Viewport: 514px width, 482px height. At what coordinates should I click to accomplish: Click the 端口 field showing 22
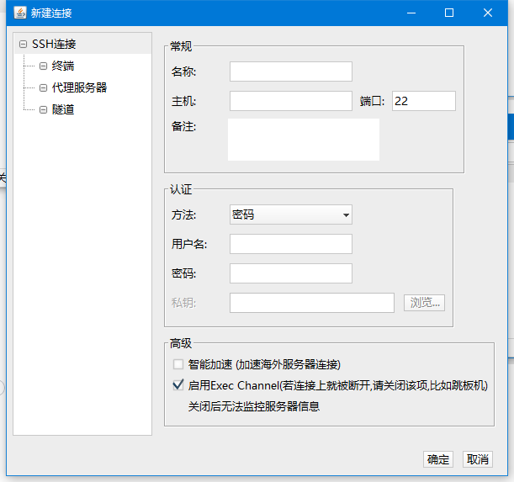pos(423,101)
